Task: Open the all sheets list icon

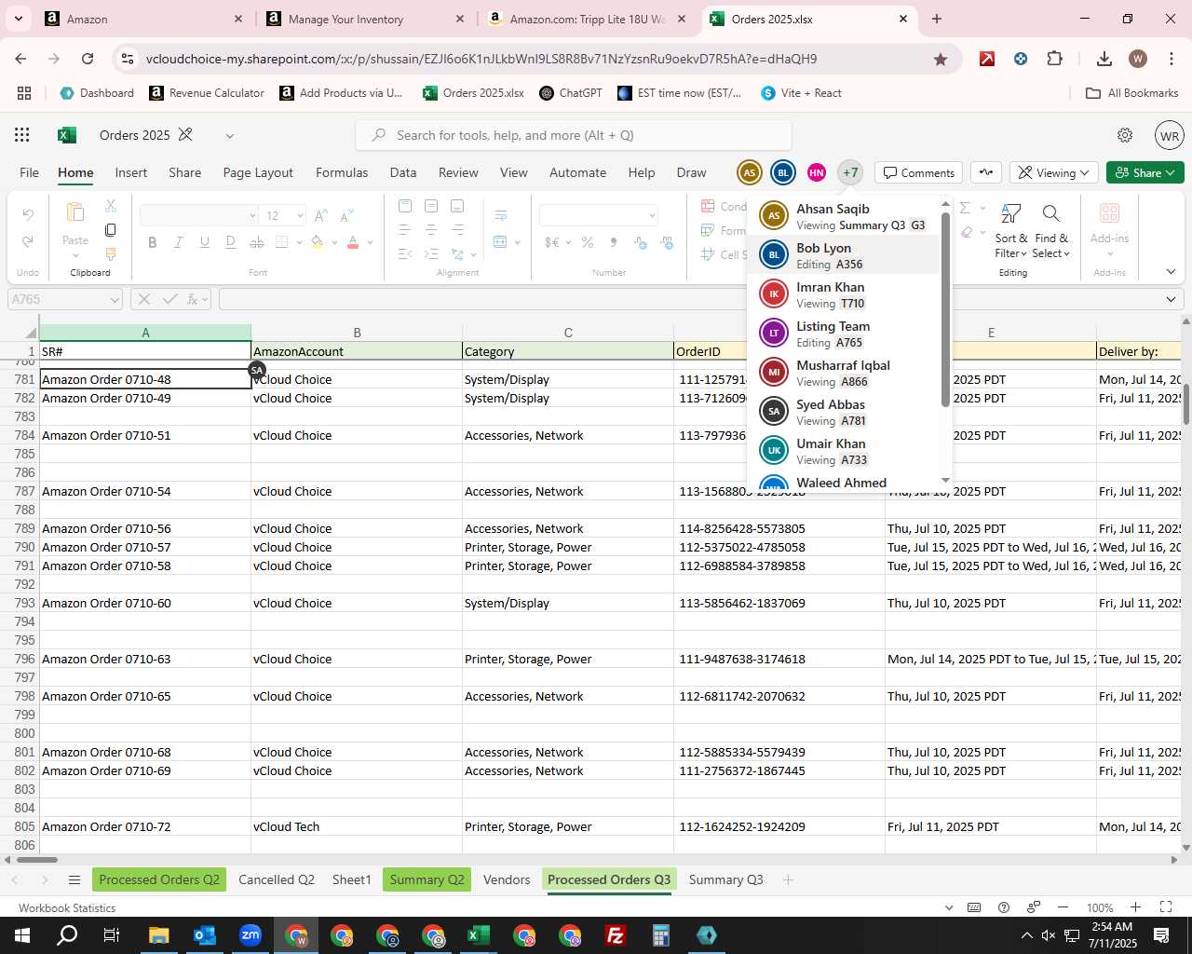Action: click(x=74, y=880)
